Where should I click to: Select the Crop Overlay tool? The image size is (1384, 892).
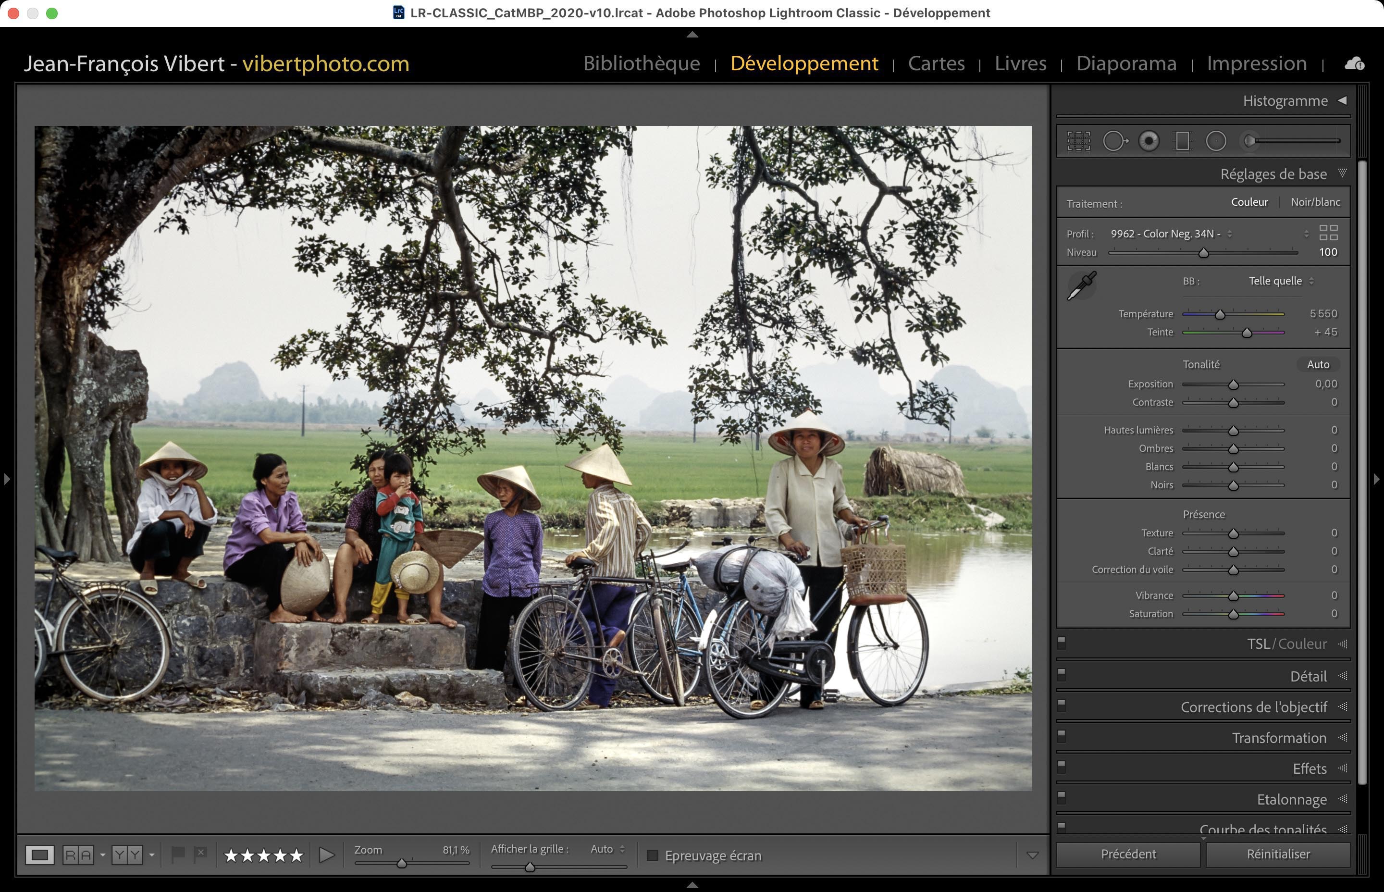tap(1078, 141)
